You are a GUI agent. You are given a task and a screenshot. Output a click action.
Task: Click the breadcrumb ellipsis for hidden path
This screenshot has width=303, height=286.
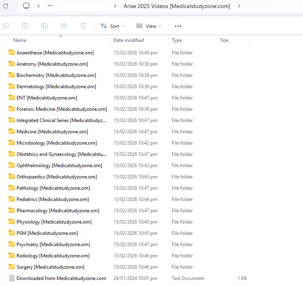(50, 6)
